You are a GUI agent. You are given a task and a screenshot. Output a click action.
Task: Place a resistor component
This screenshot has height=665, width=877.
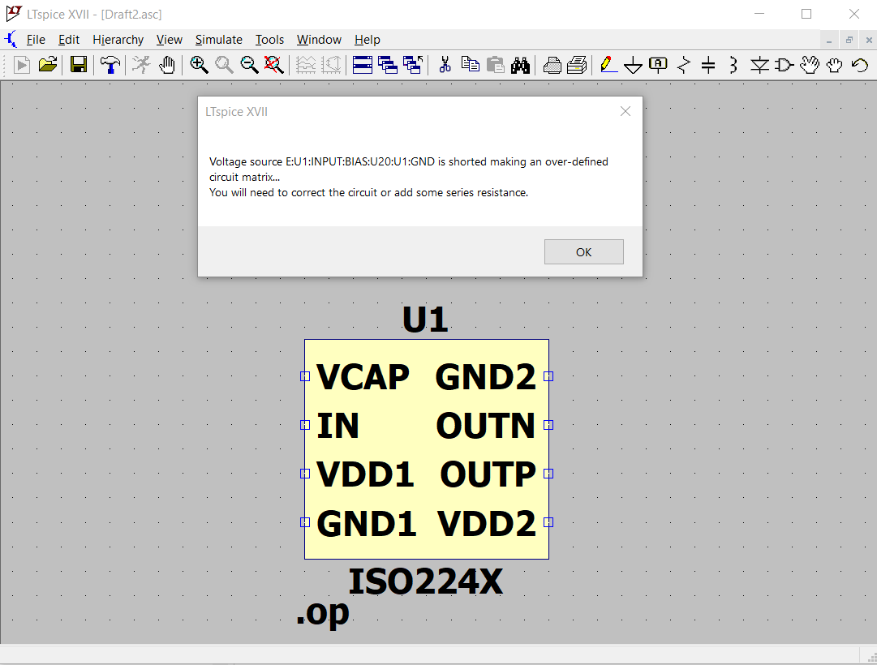tap(683, 65)
